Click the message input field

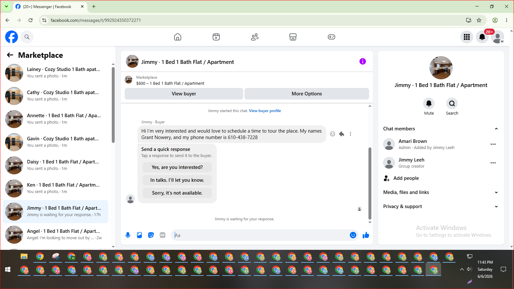point(260,235)
